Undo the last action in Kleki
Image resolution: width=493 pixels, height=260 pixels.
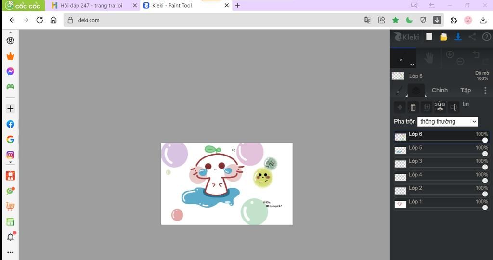point(476,55)
